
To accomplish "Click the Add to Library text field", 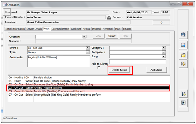I will [137, 62].
